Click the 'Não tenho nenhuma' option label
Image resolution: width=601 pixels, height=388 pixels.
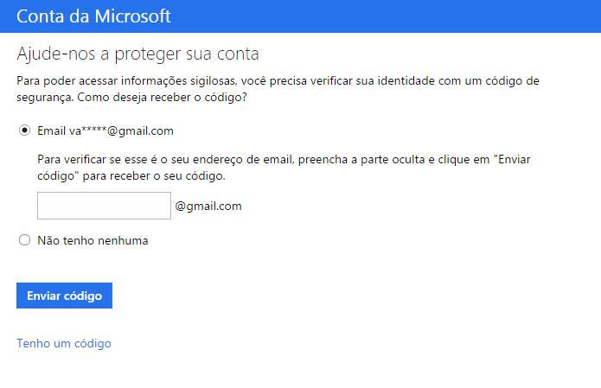pos(93,240)
